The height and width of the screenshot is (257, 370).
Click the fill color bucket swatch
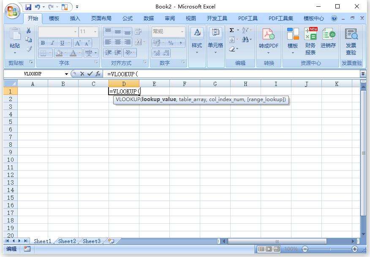tap(59, 54)
